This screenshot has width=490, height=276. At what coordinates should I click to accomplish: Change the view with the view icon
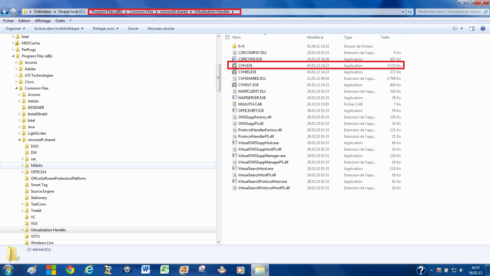(455, 29)
